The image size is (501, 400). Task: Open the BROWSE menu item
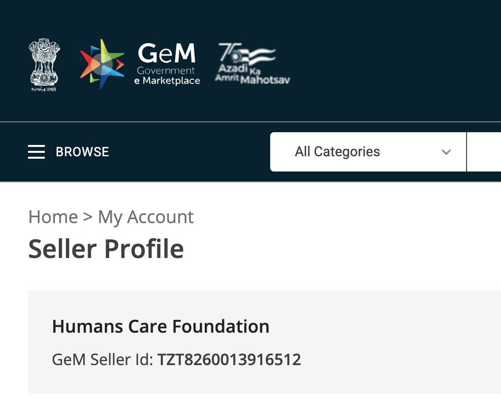pyautogui.click(x=82, y=152)
